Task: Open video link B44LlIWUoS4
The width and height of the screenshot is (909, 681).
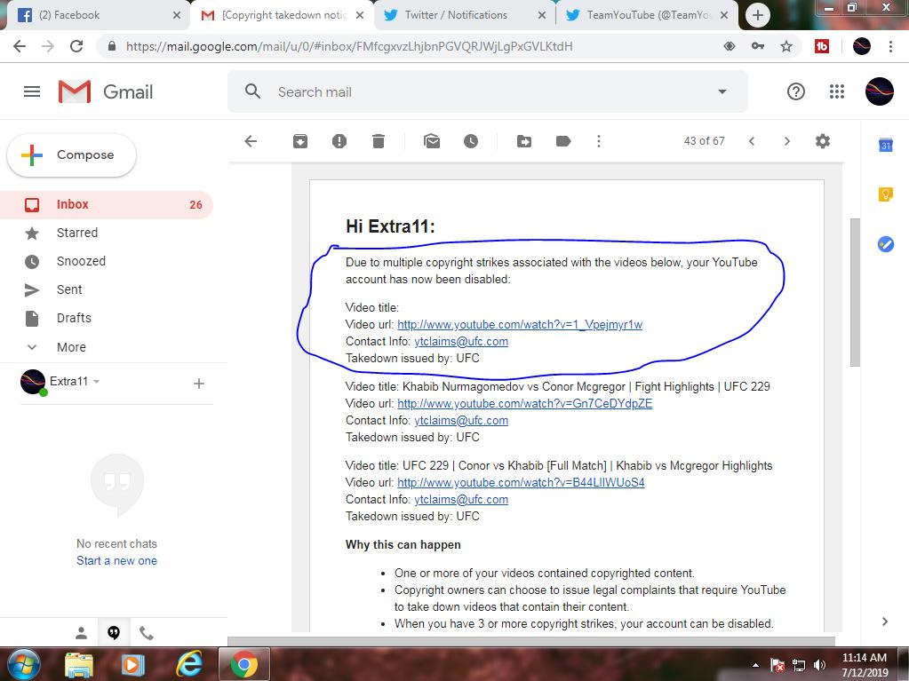Action: click(521, 483)
